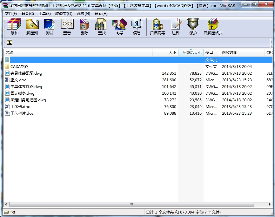Click the 删除 (Delete) toolbar icon
The image size is (275, 217).
pyautogui.click(x=84, y=24)
